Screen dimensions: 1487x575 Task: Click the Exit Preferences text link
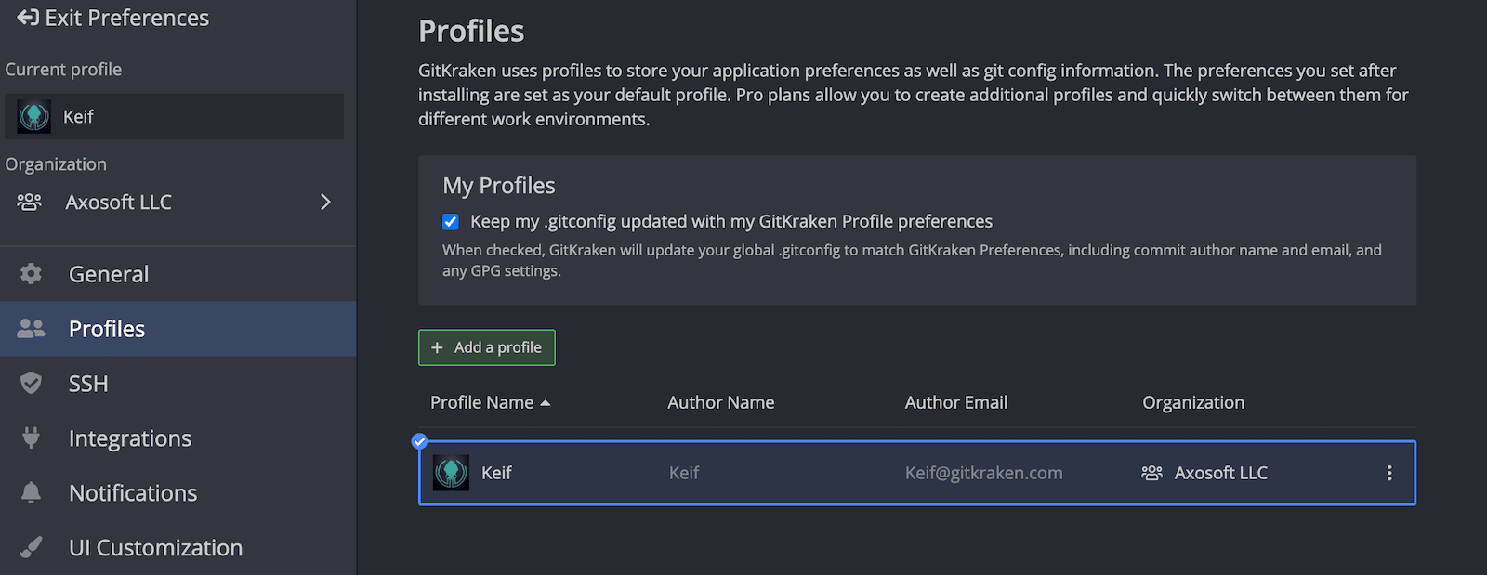[127, 18]
